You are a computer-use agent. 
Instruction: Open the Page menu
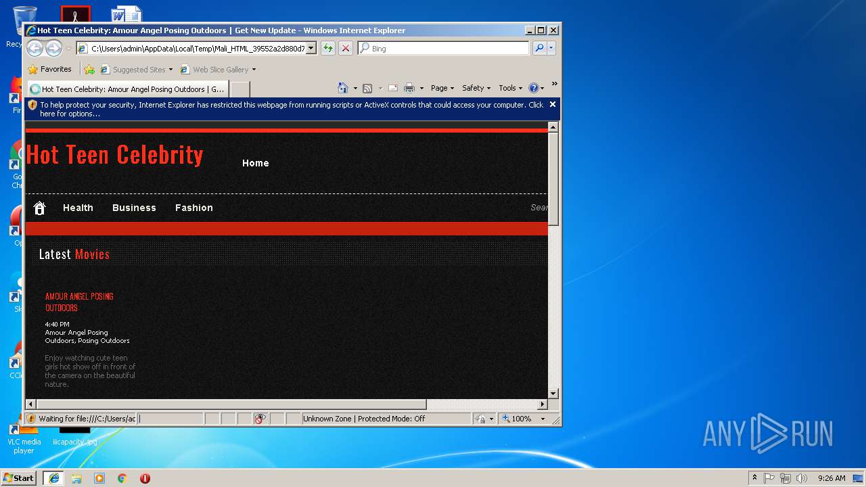click(442, 88)
